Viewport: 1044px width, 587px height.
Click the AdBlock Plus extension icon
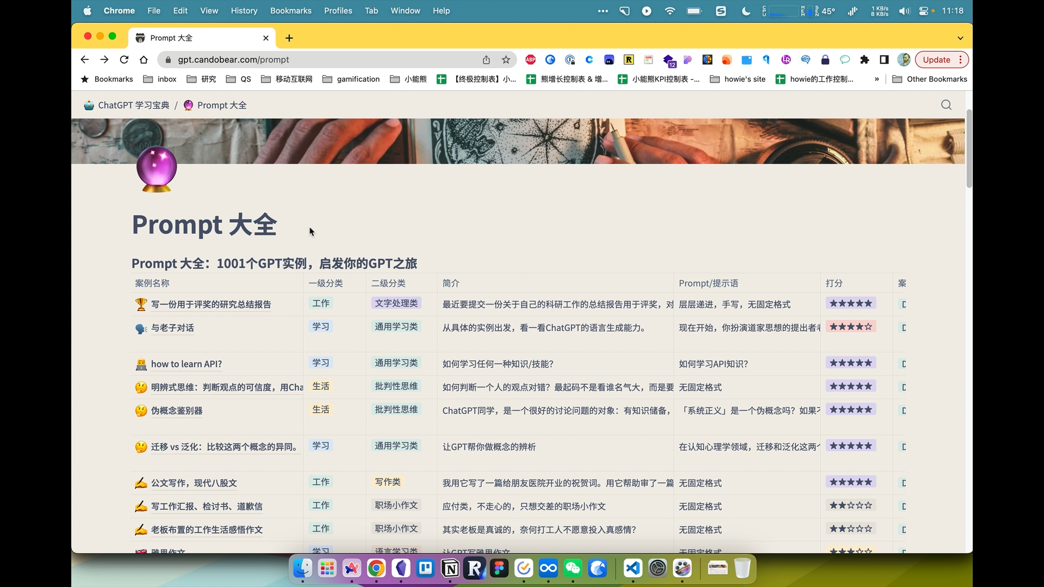pos(531,60)
